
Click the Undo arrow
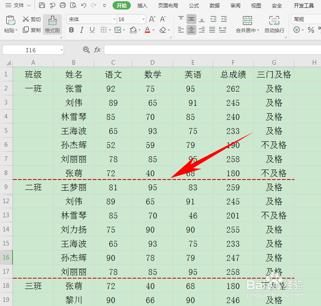point(83,5)
